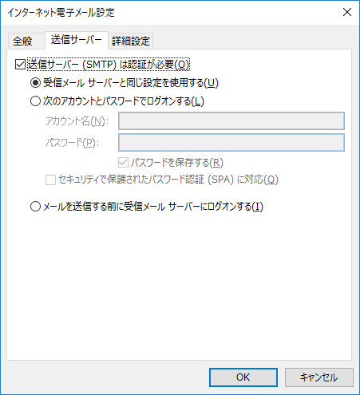
Task: Choose 次のアカウントとパスワードでログオンする option
Action: point(35,101)
